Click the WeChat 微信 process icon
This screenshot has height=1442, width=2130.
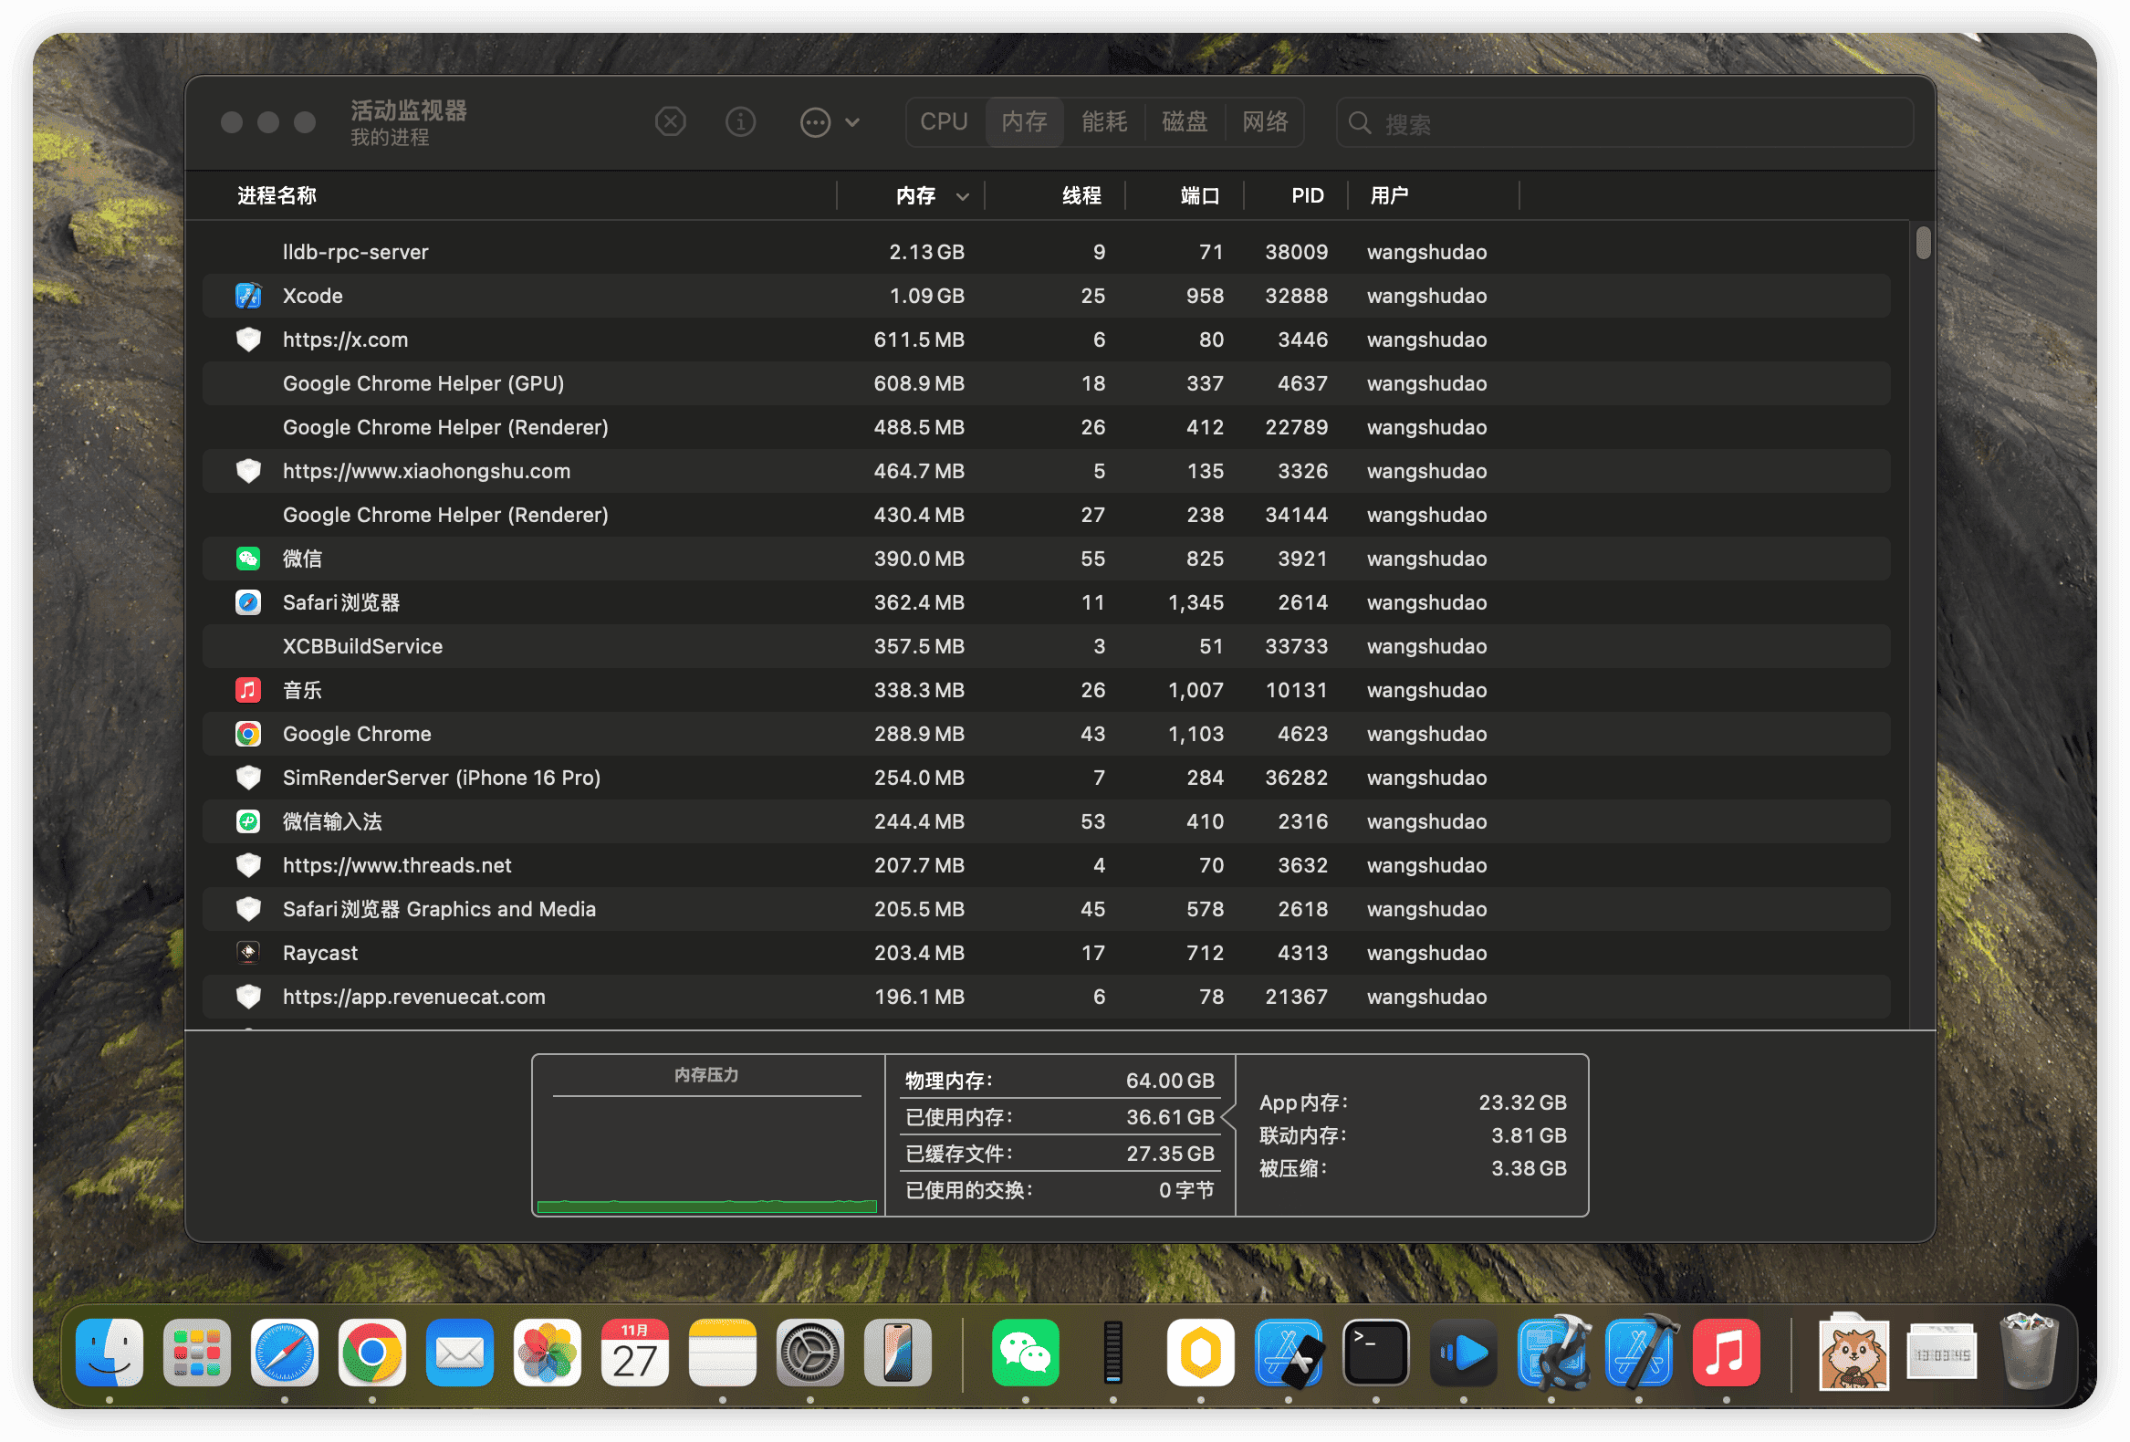(x=248, y=559)
